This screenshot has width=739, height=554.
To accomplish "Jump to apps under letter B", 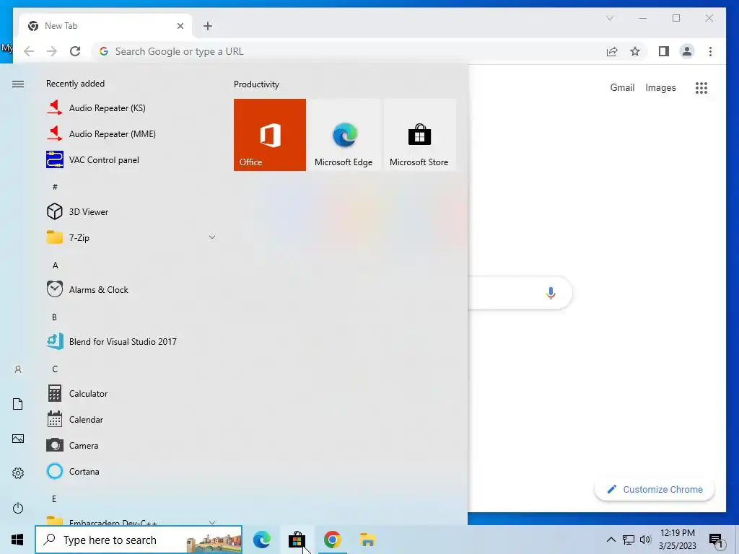I will pos(54,317).
